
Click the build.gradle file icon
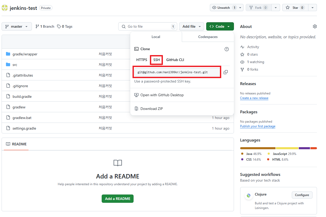(8, 96)
